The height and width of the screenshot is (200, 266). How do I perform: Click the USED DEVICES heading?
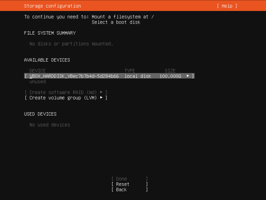coord(40,114)
